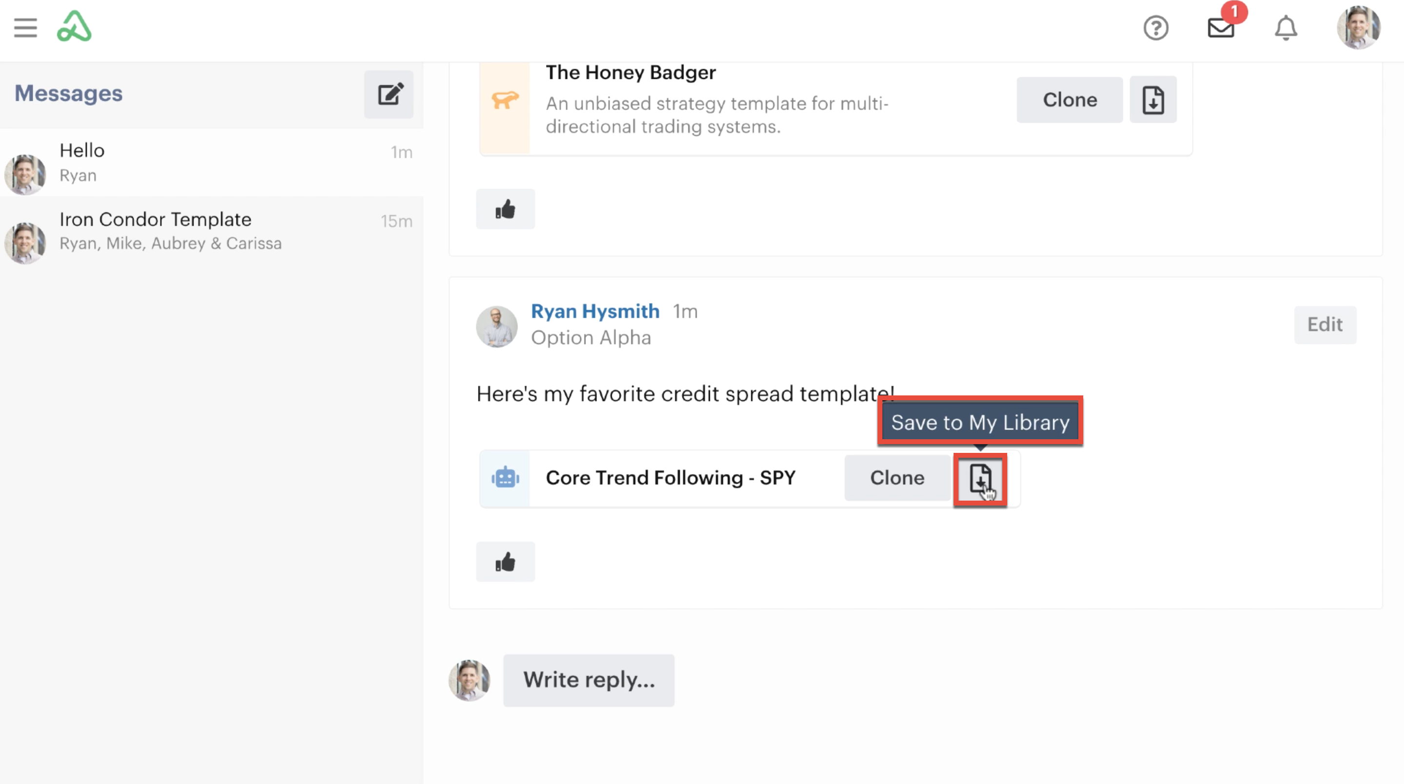The image size is (1404, 784).
Task: Click avatar next to Iron Condor Template
Action: click(24, 243)
